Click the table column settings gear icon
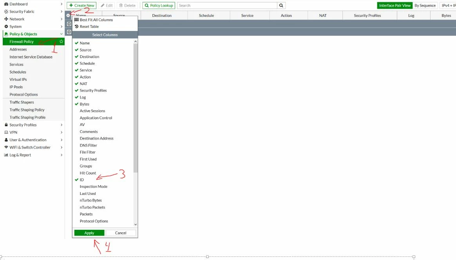Image resolution: width=456 pixels, height=260 pixels. tap(68, 15)
